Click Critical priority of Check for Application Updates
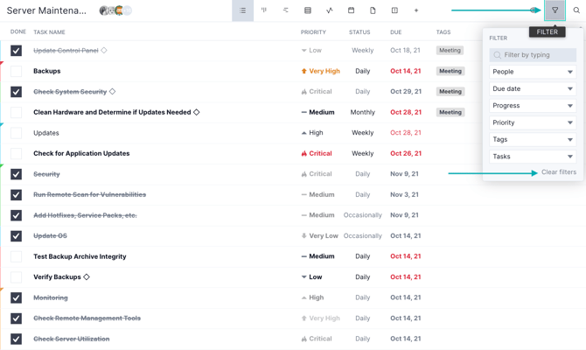The width and height of the screenshot is (586, 350). pos(317,153)
